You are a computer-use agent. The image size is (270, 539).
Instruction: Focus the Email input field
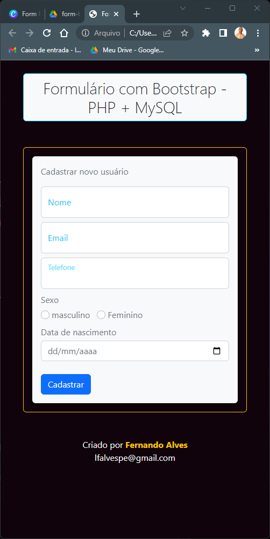pyautogui.click(x=135, y=238)
